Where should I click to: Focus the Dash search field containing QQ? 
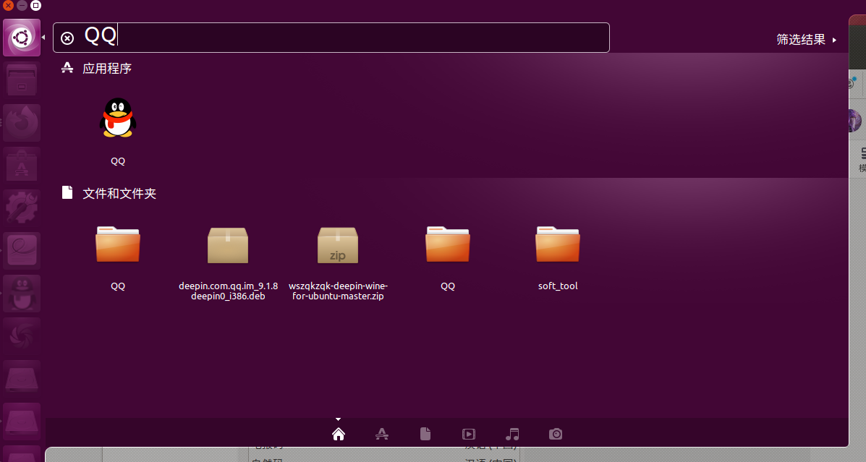[331, 38]
